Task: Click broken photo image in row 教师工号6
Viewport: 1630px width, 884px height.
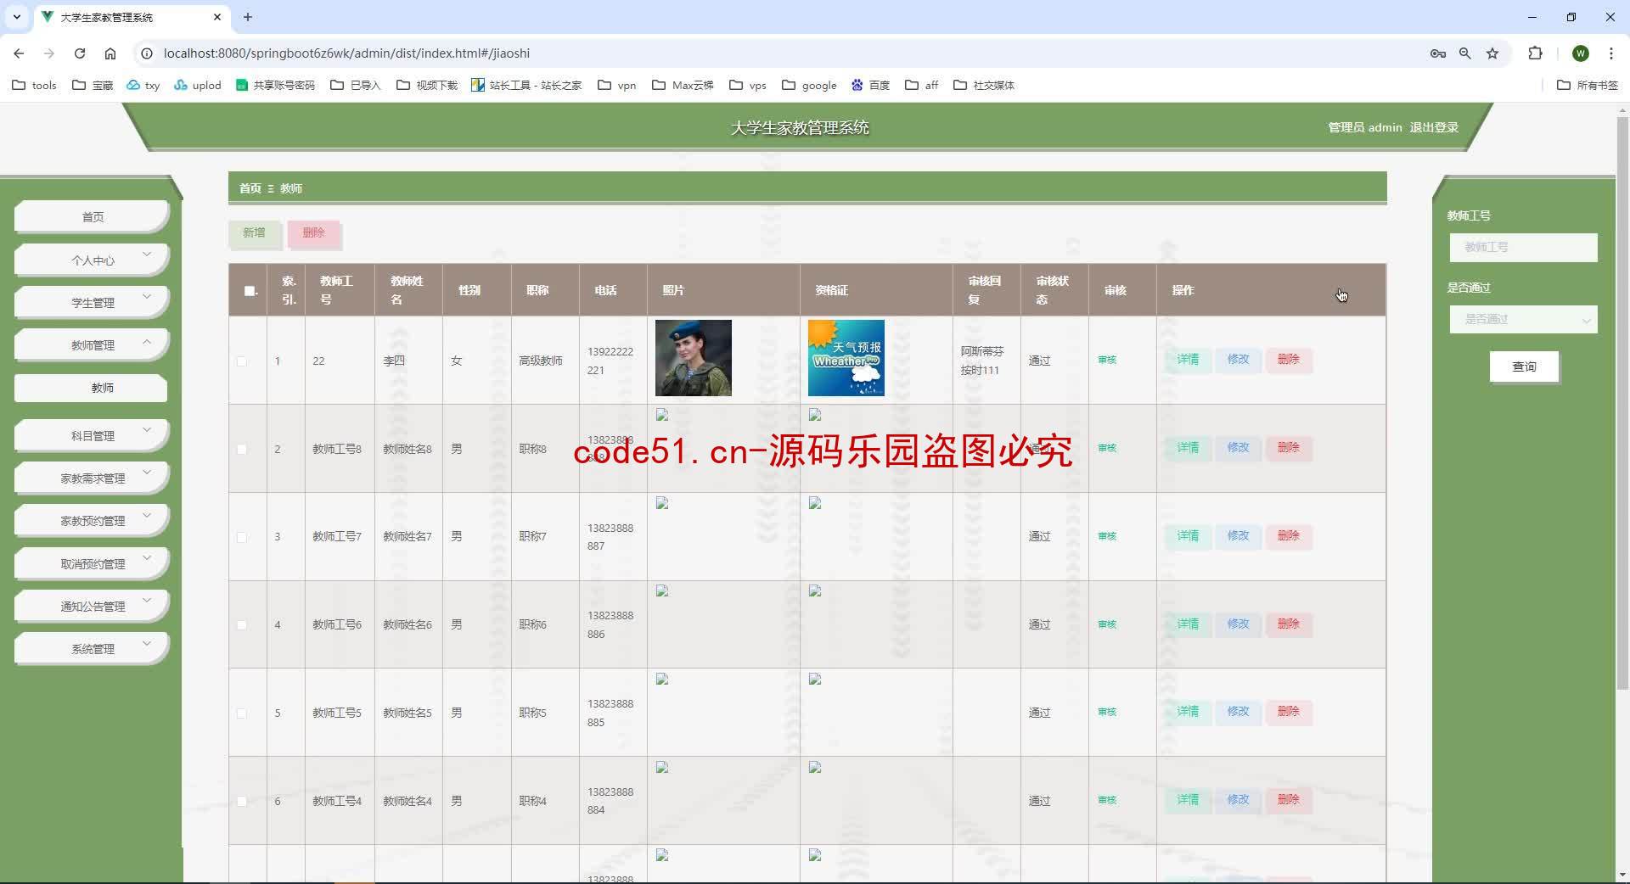Action: [x=662, y=591]
